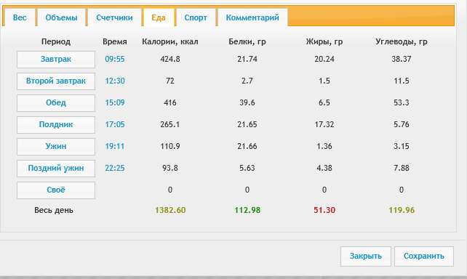Edit the Полдник time 17:05

(x=115, y=124)
